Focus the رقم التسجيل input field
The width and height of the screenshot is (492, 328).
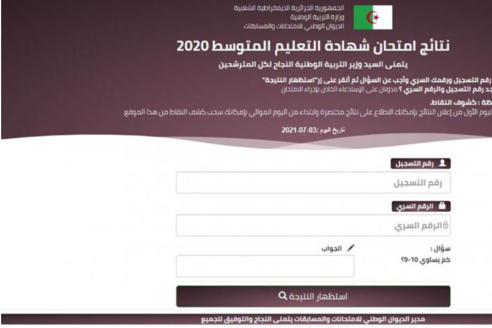(x=313, y=182)
